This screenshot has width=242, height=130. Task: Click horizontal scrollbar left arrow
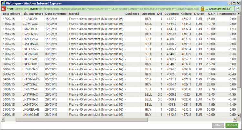click(3, 119)
